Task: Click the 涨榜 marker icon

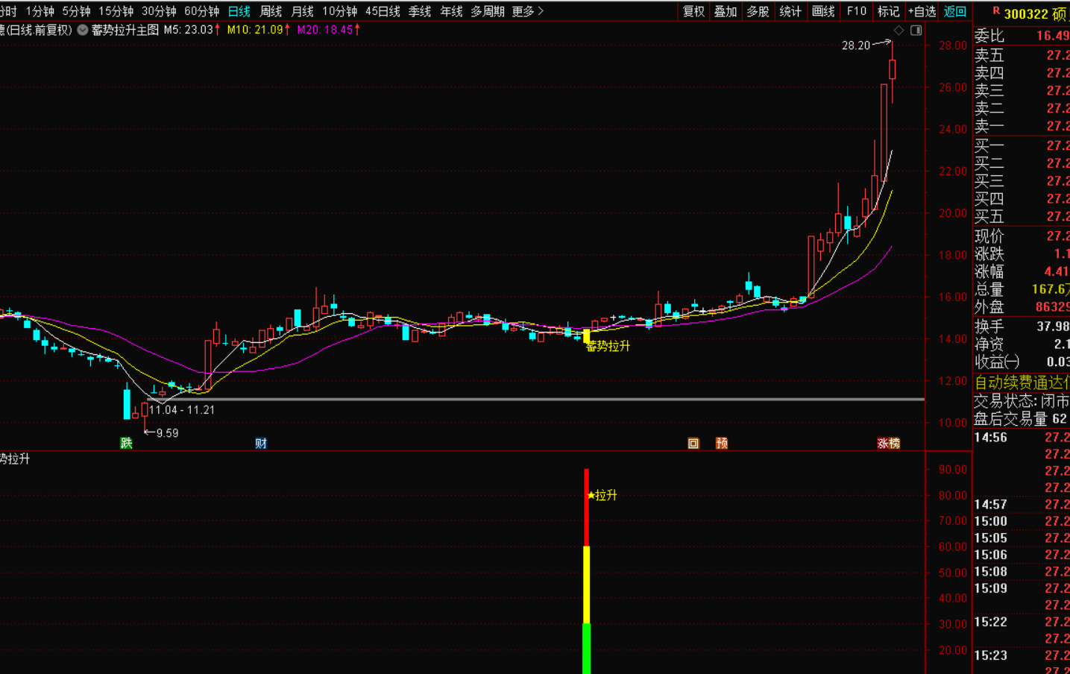Action: pyautogui.click(x=888, y=444)
